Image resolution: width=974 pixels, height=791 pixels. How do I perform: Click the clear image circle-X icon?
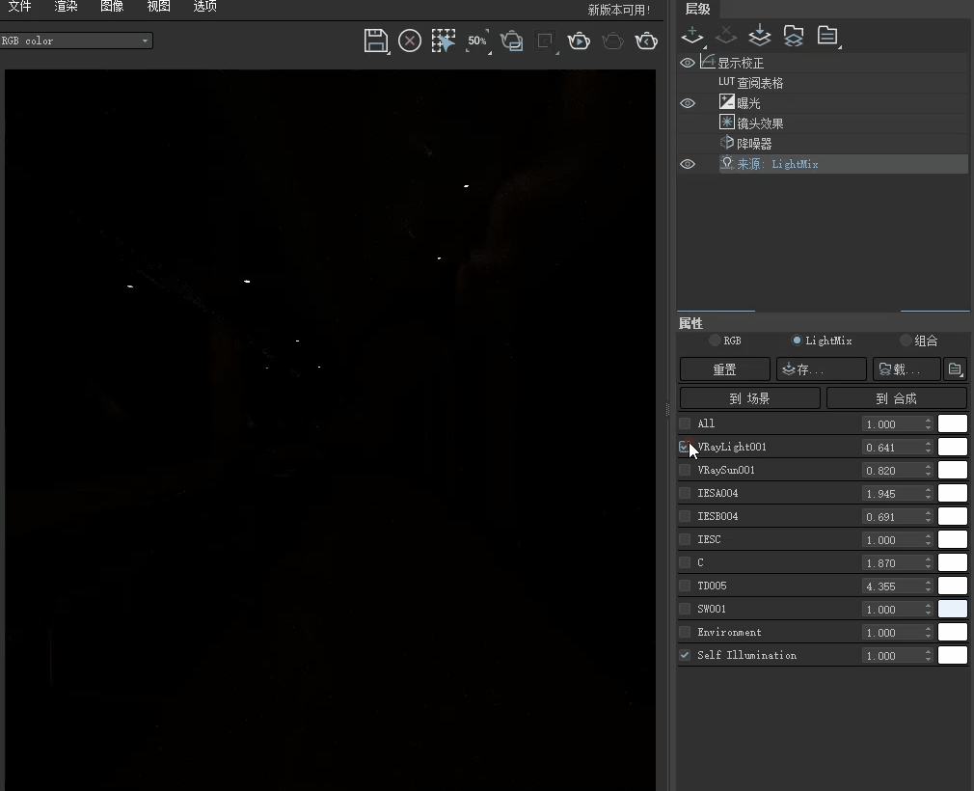tap(410, 41)
